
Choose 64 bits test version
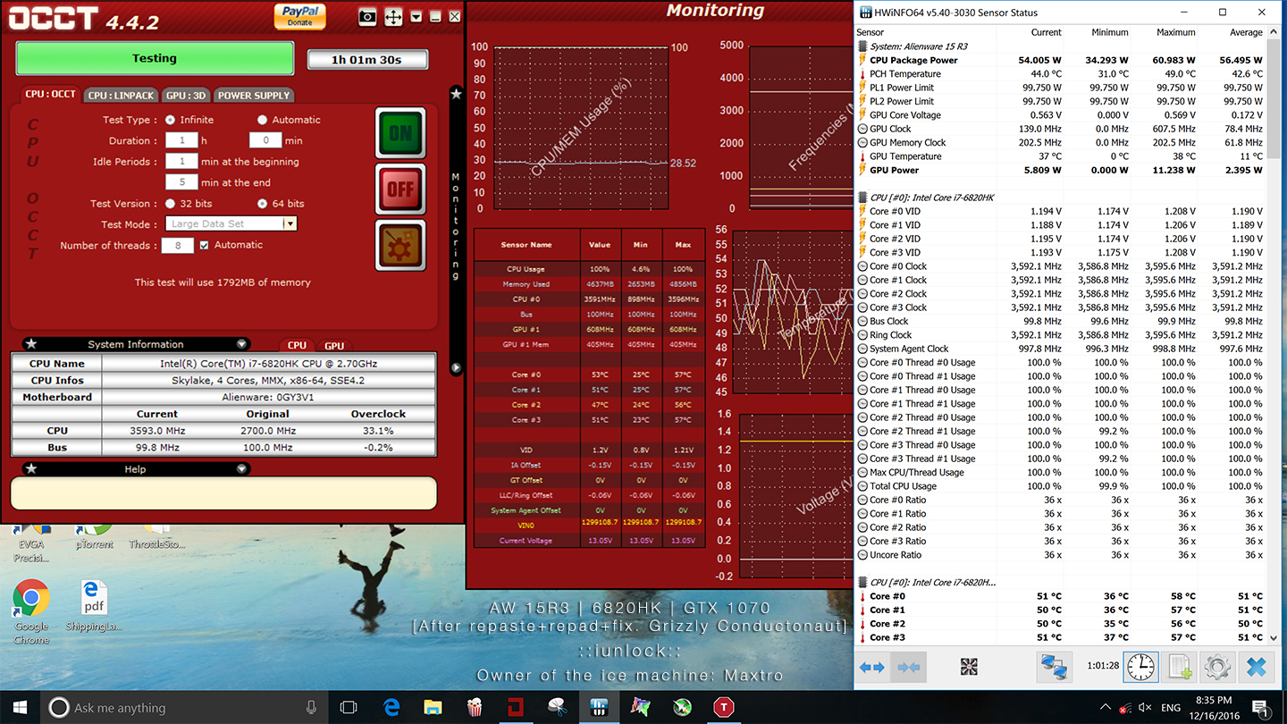[262, 204]
